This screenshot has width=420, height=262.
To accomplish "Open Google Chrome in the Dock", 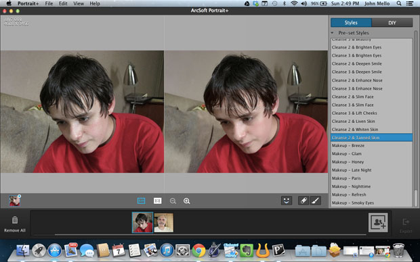I will (x=198, y=251).
